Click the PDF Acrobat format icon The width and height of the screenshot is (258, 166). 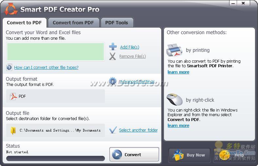click(13, 96)
